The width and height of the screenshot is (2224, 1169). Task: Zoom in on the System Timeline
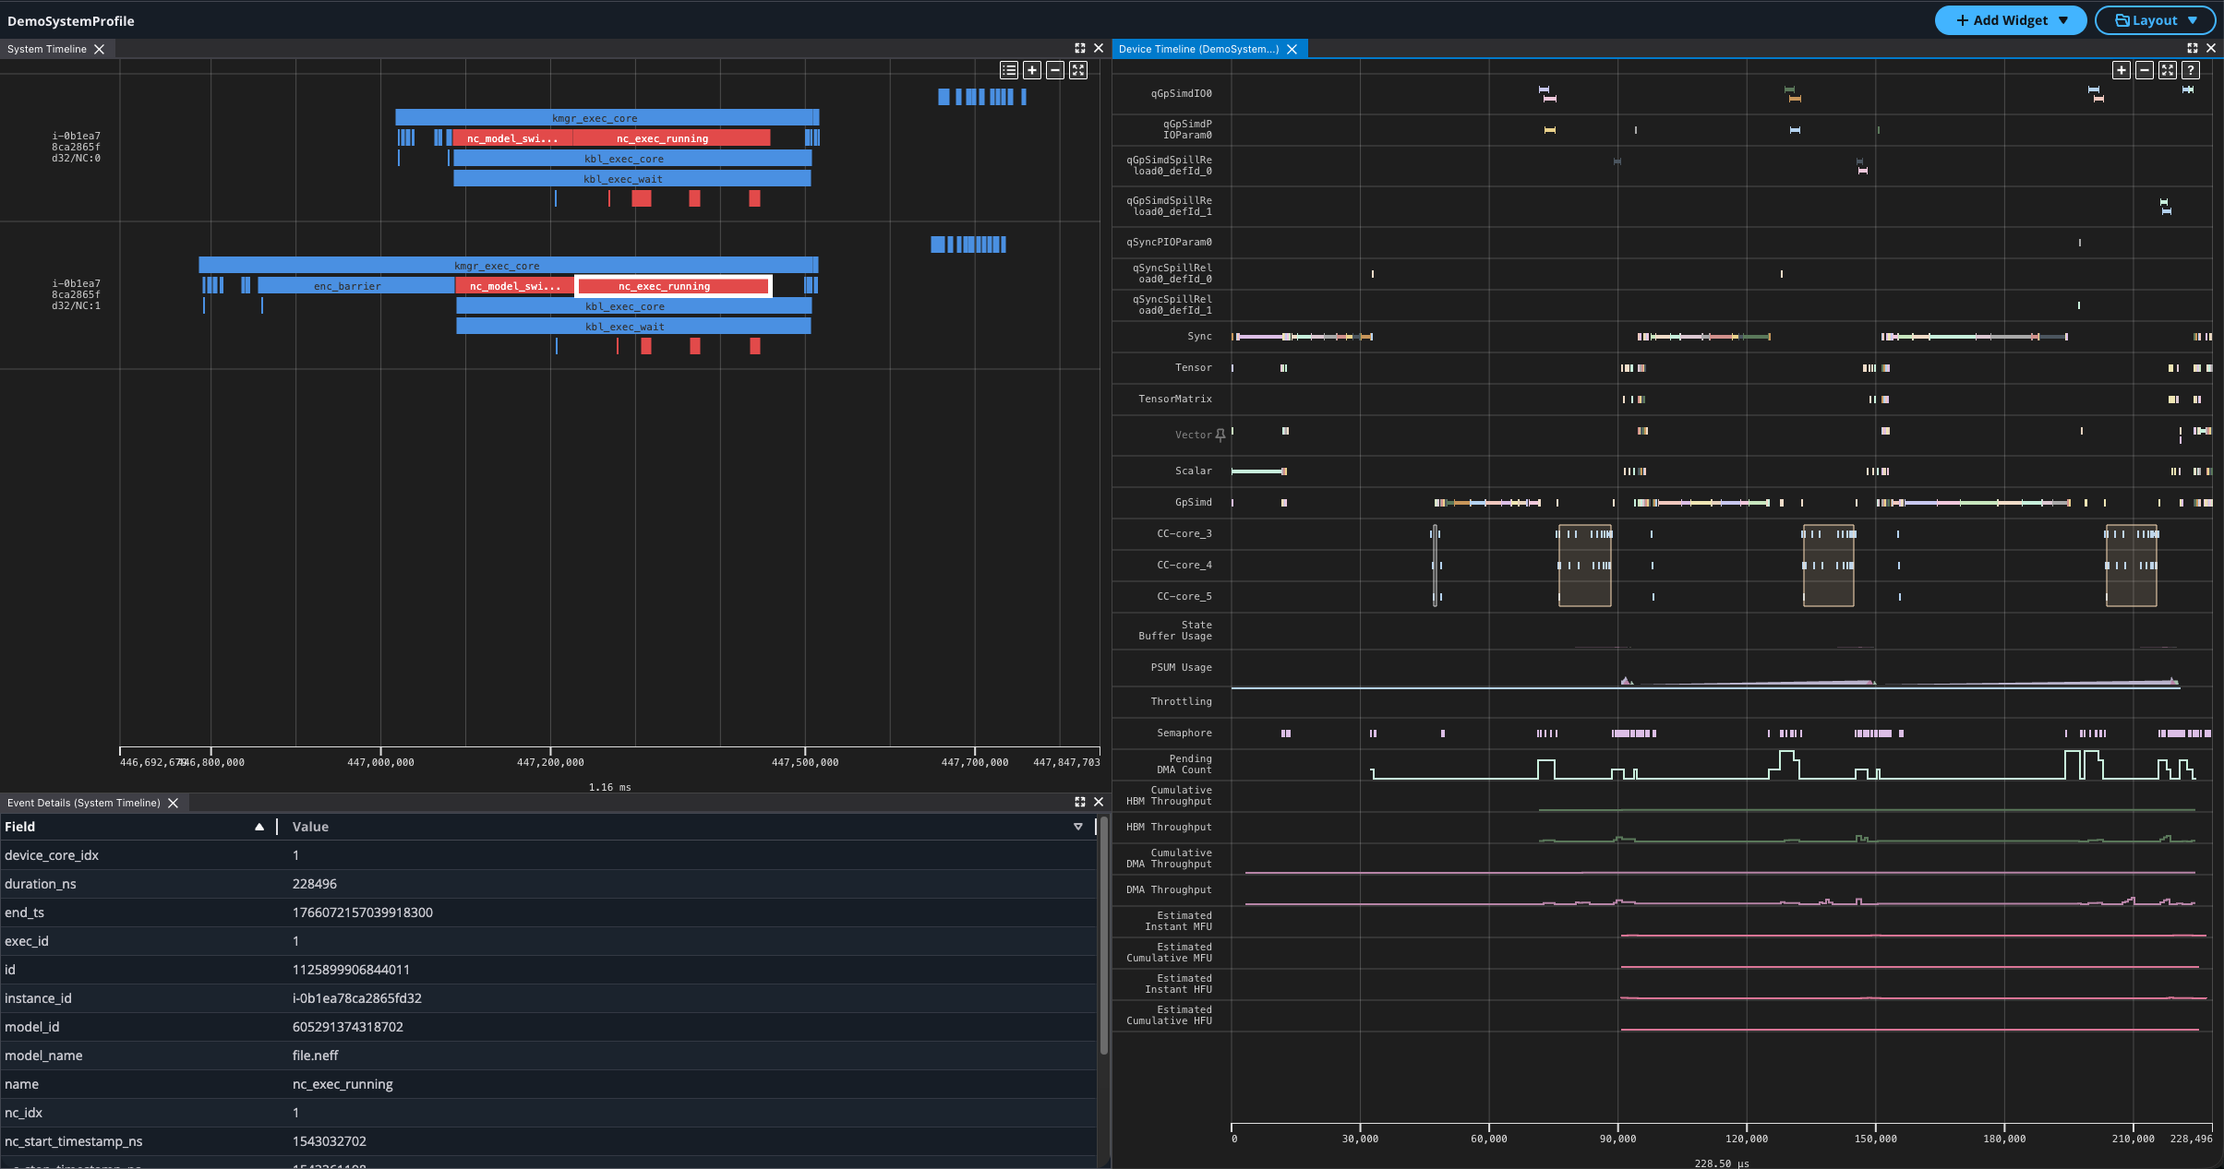[1032, 70]
